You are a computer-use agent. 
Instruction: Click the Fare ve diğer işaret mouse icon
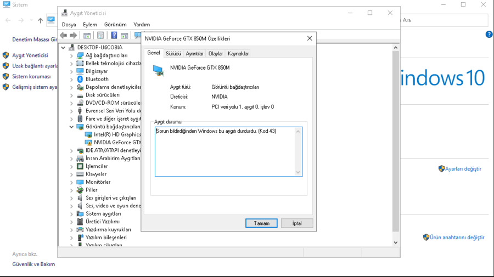coord(80,118)
